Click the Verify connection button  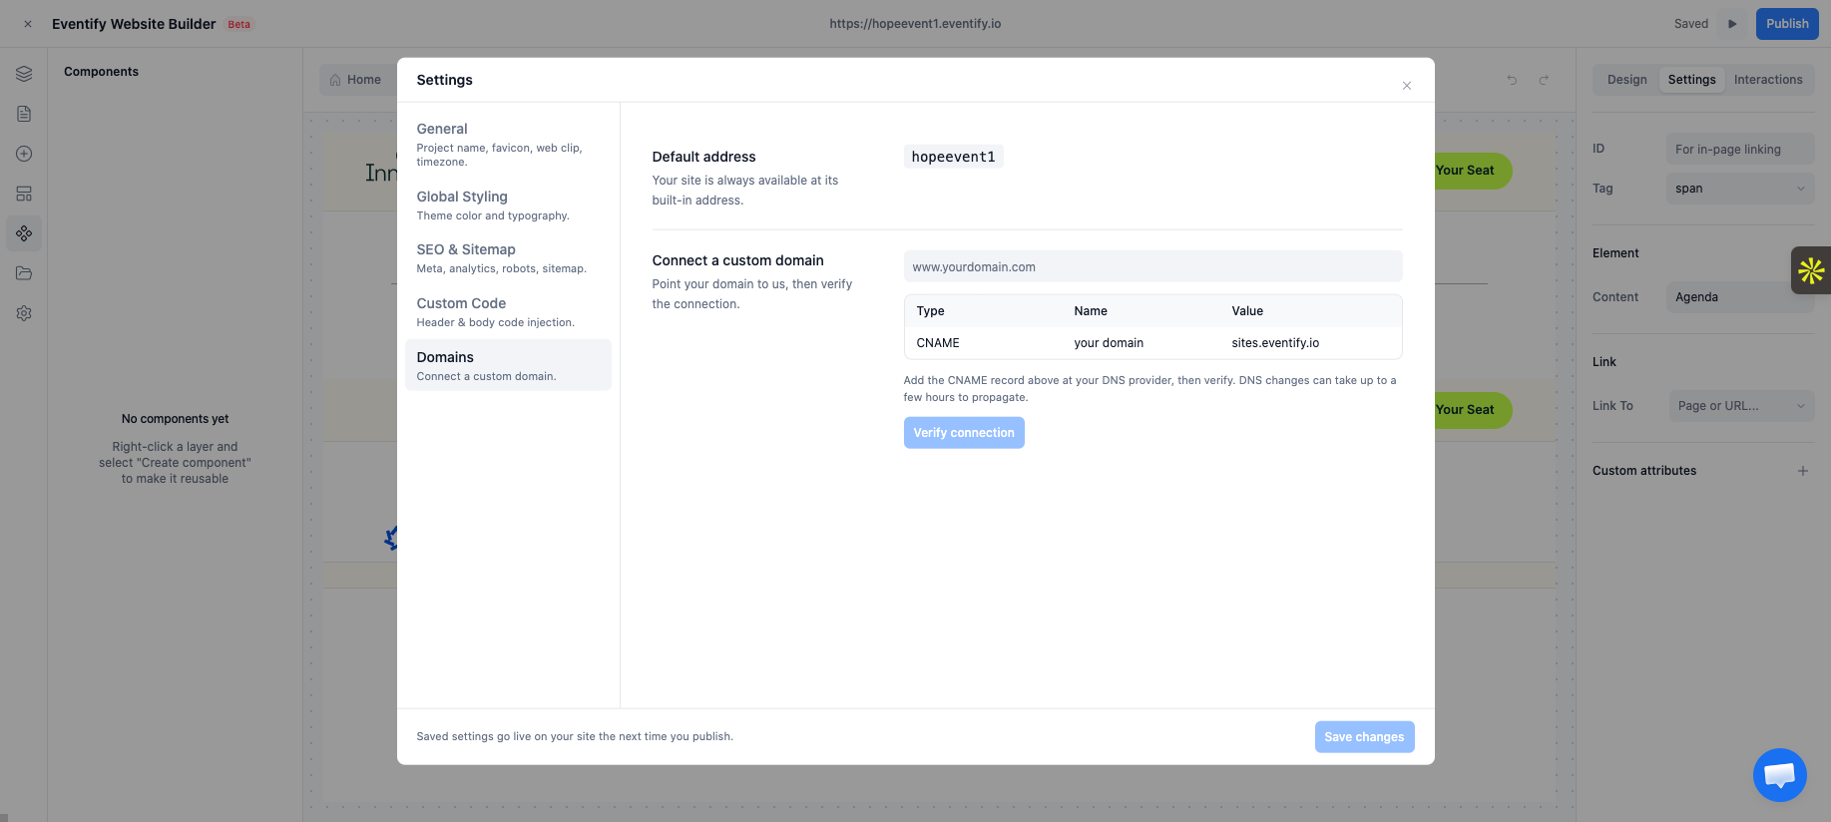[964, 433]
